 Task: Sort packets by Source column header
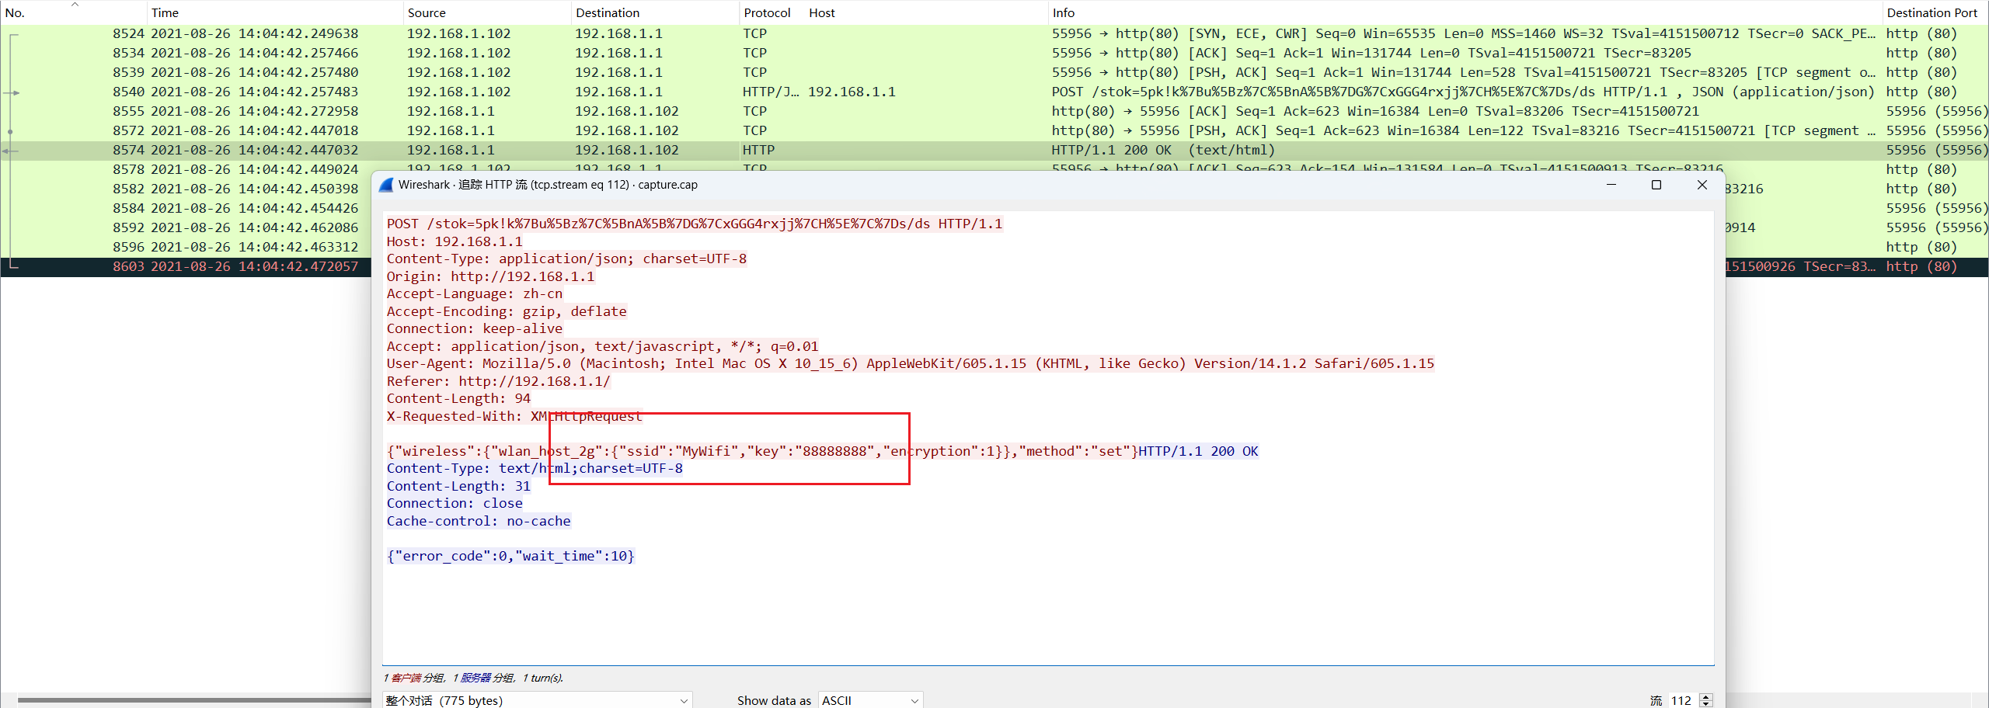(x=427, y=13)
